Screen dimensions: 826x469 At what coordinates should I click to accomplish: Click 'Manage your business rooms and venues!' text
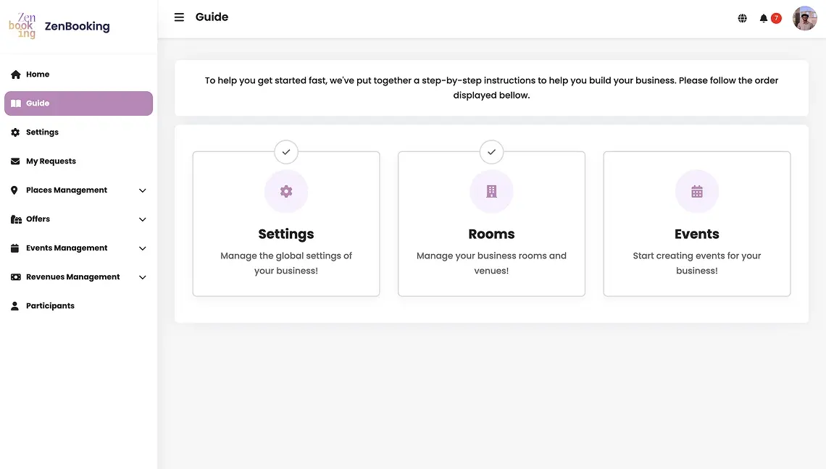click(x=491, y=263)
